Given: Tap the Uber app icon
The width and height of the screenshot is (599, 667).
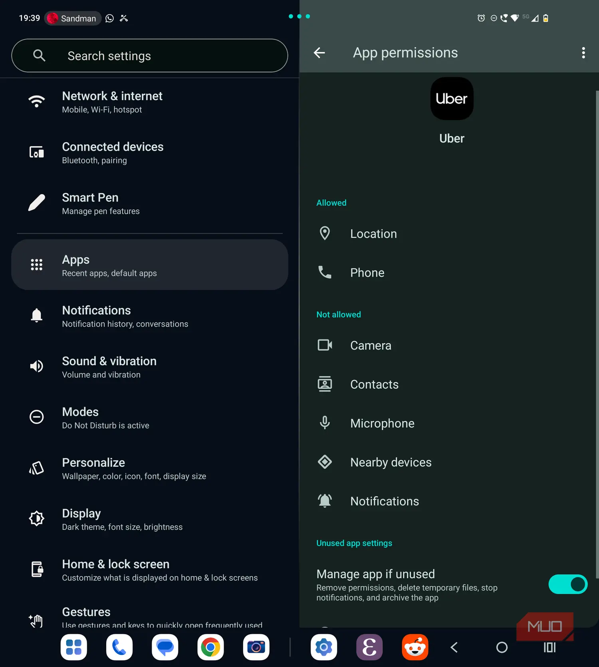Looking at the screenshot, I should [452, 99].
